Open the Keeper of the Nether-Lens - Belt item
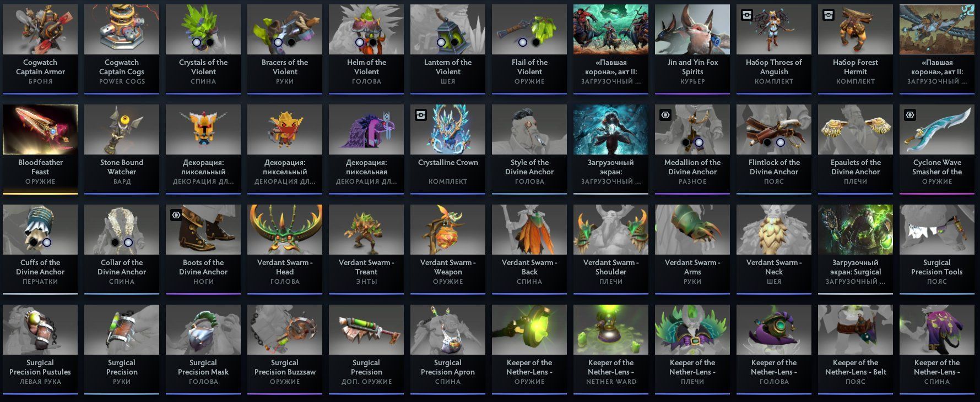 point(856,350)
